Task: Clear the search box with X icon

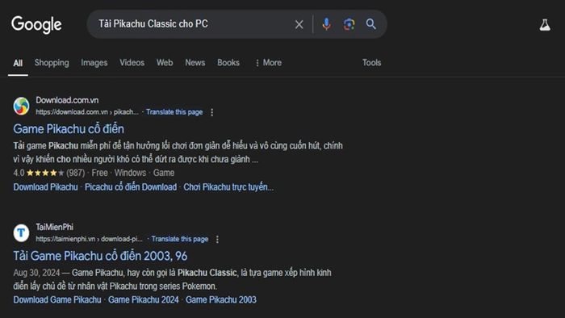Action: (x=299, y=24)
